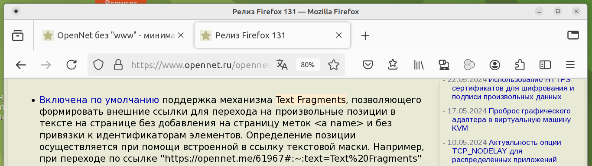Reset the 80% zoom level indicator
Screen dimensions: 592x166
(308, 65)
